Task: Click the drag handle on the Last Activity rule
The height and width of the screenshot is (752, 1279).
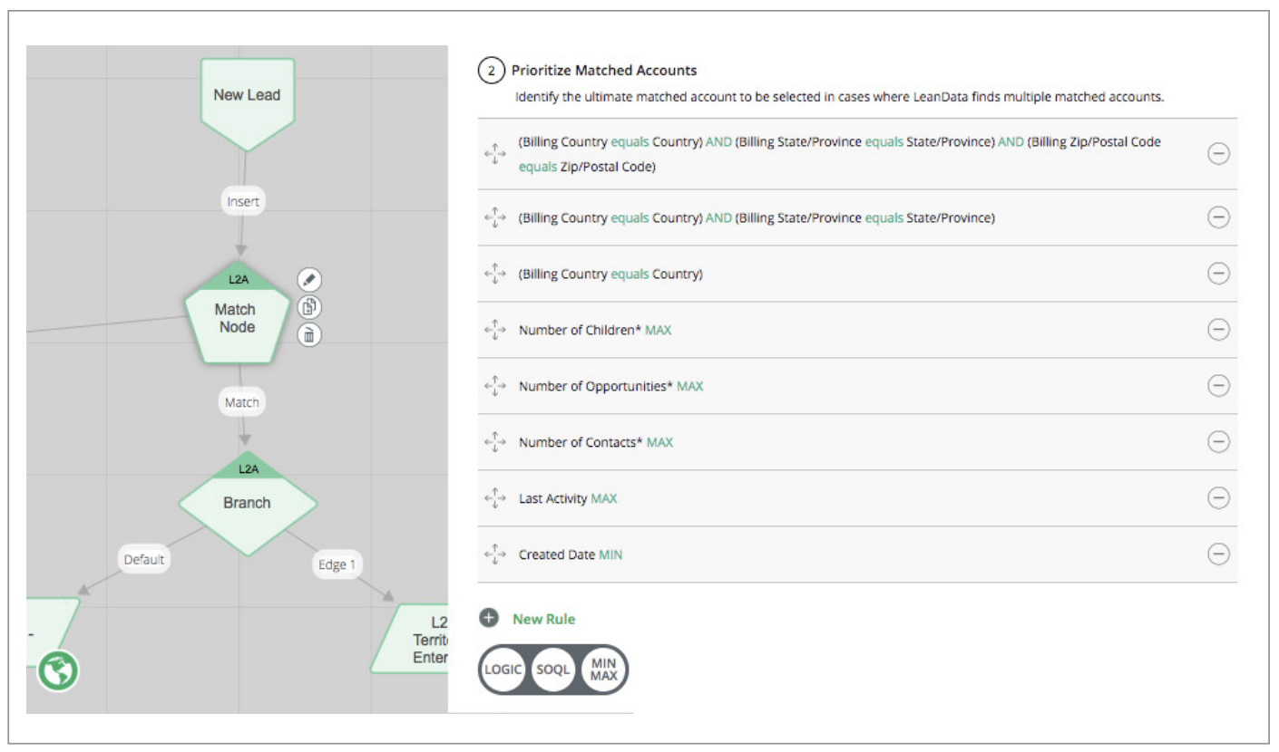Action: (495, 497)
